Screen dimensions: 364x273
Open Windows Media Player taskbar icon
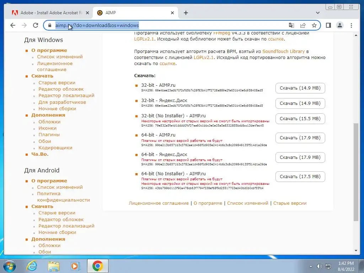click(x=75, y=266)
